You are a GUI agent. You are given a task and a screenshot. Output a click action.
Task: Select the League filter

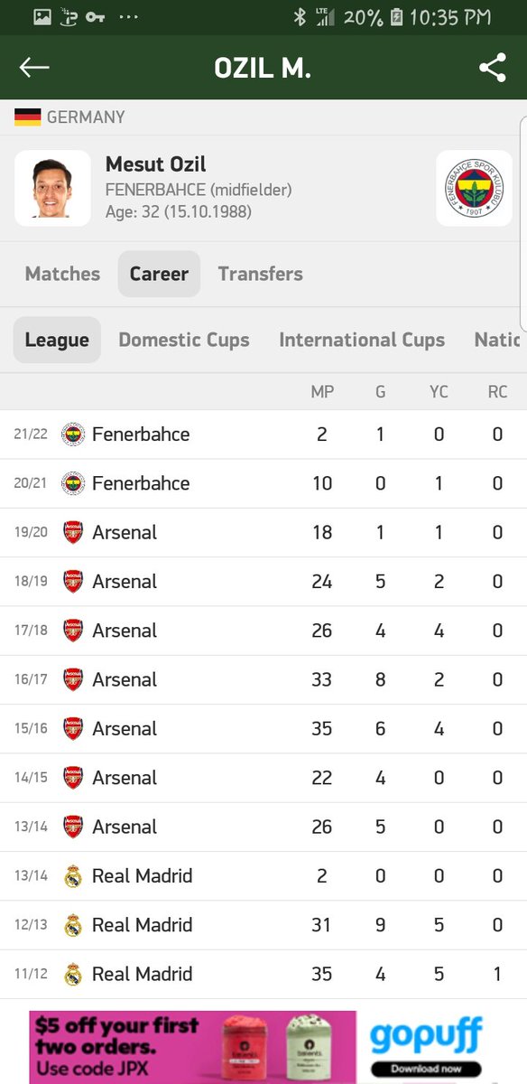tap(57, 340)
